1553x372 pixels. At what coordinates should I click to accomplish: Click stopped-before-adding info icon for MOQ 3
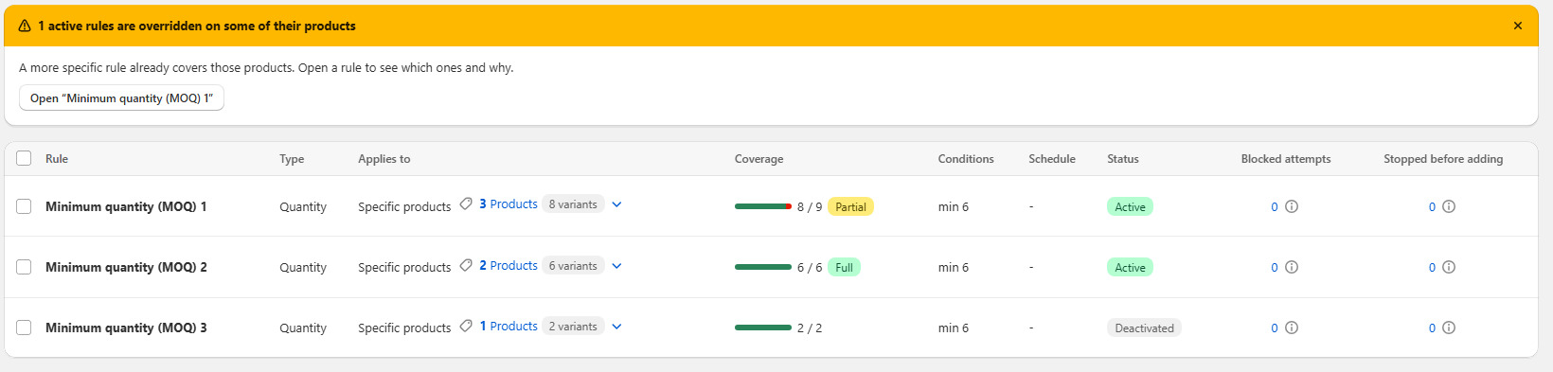click(x=1449, y=328)
